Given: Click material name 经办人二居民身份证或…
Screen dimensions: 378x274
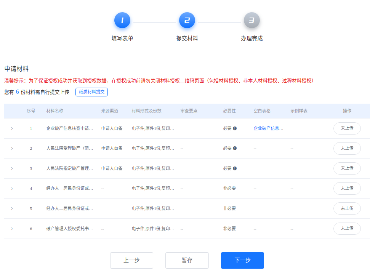Looking at the screenshot, I should 70,208.
